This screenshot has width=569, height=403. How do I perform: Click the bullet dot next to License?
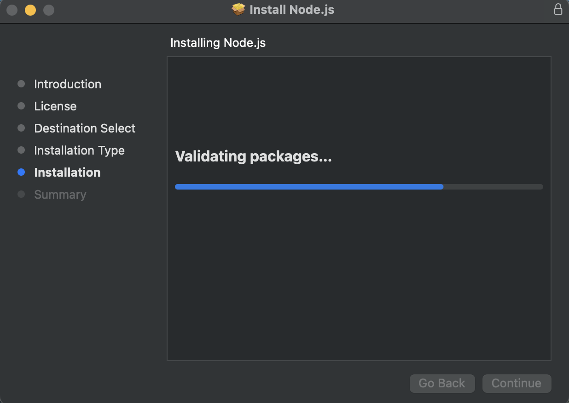[21, 106]
